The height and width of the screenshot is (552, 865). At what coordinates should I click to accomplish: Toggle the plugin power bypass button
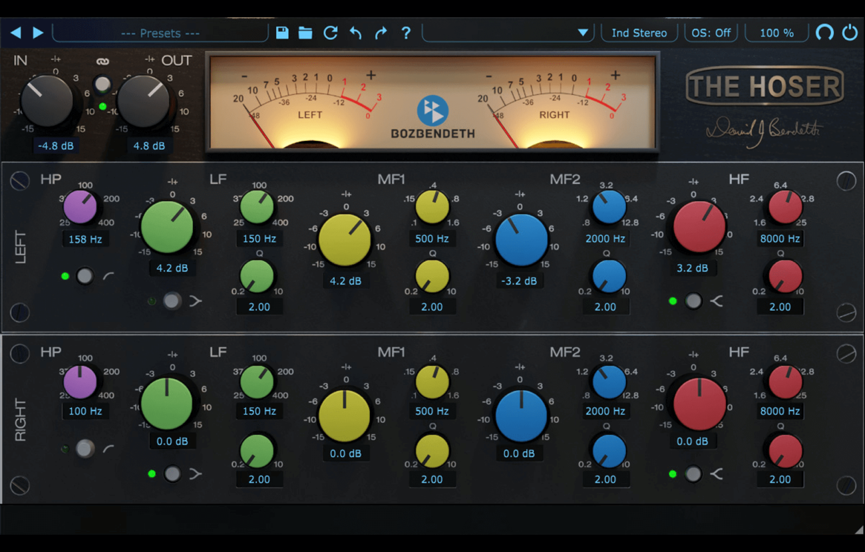click(850, 33)
